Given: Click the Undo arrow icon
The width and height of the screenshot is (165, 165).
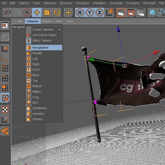Looking at the screenshot, I should tap(7, 12).
